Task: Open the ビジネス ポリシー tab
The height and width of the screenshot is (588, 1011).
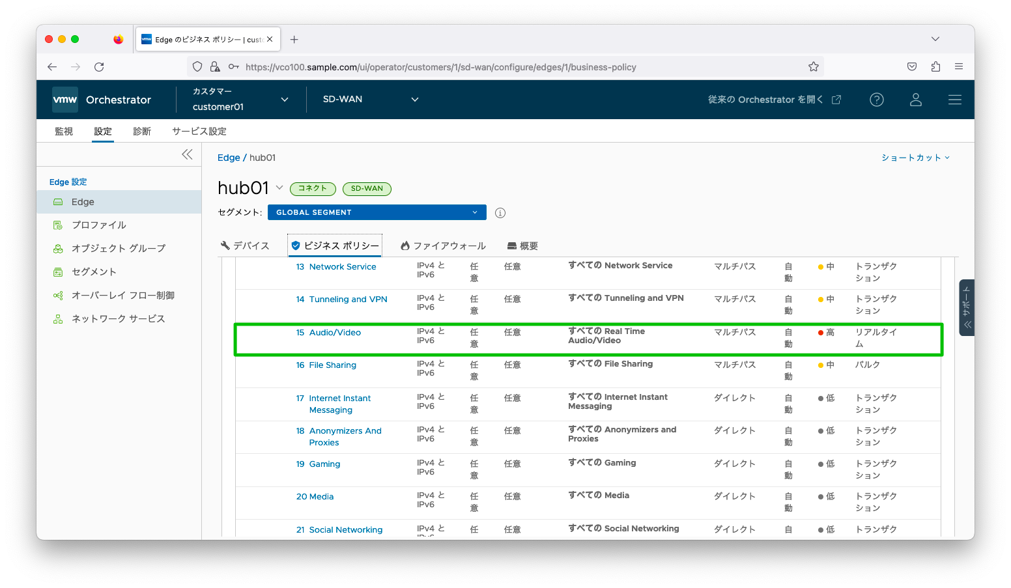Action: [x=335, y=245]
